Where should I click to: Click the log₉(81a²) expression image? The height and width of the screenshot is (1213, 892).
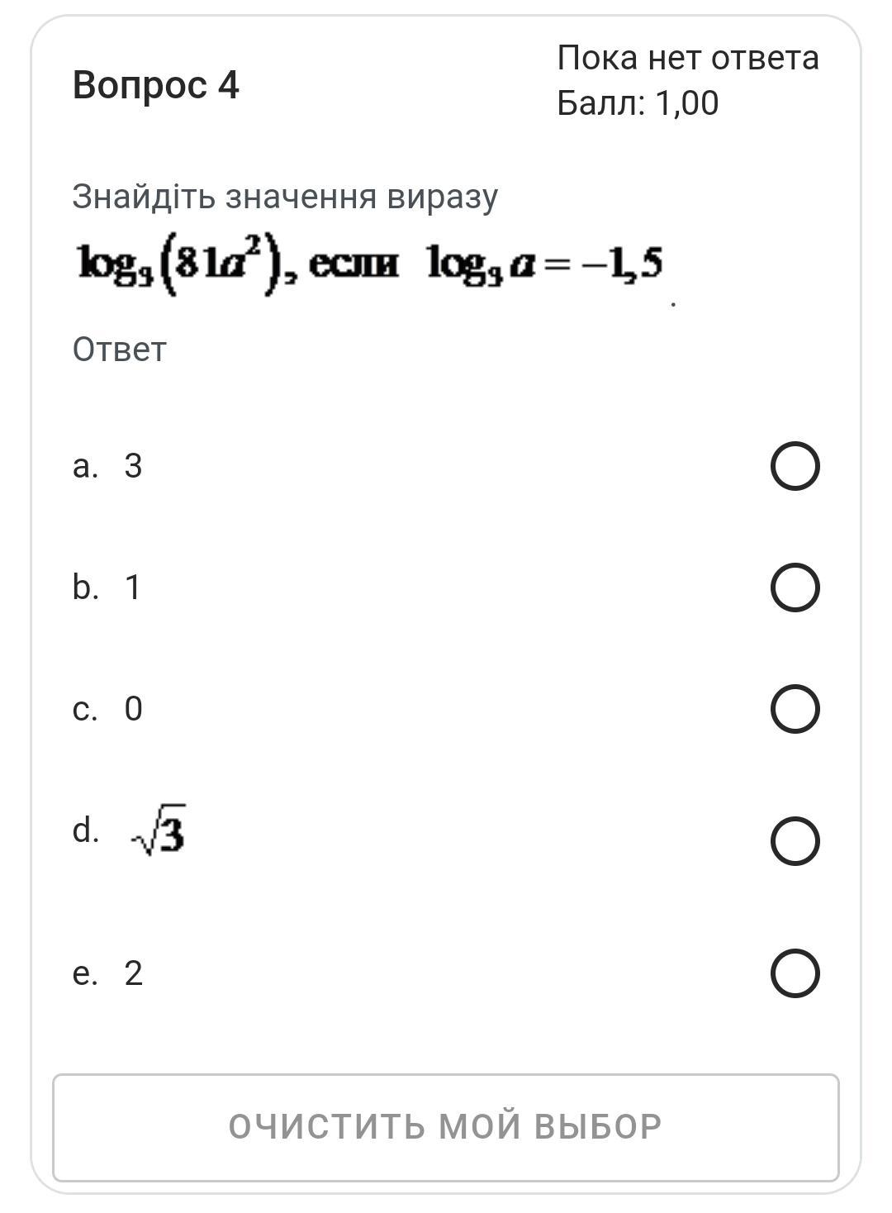pyautogui.click(x=187, y=264)
